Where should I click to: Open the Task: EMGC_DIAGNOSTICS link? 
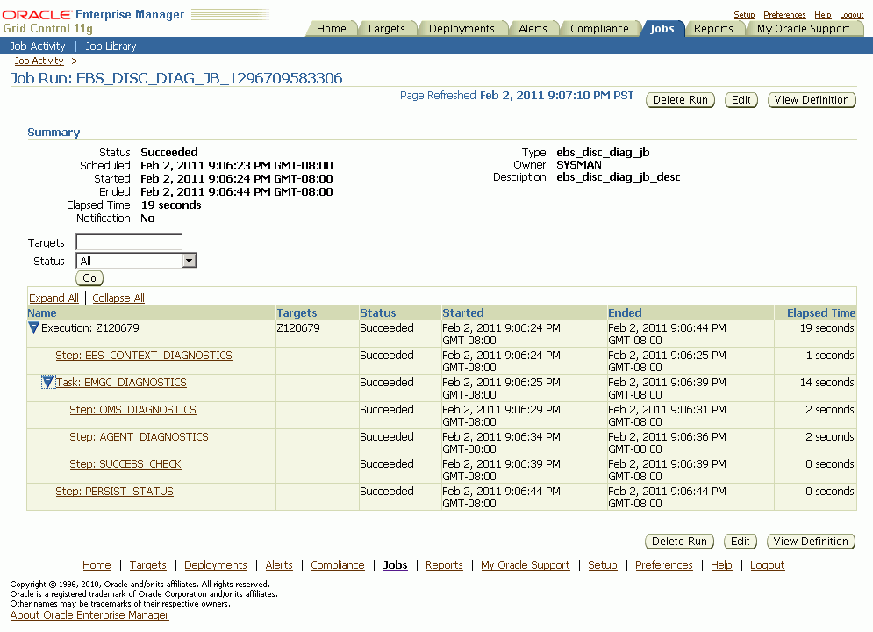coord(121,383)
